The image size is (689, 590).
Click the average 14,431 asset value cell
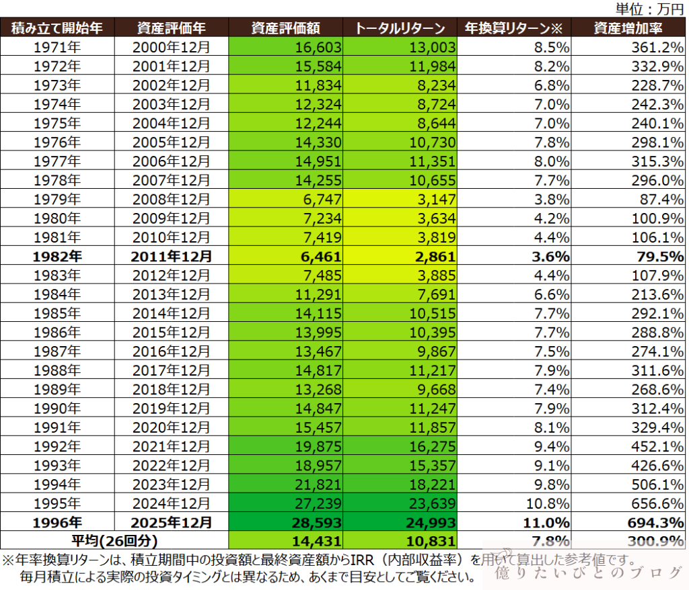pyautogui.click(x=285, y=540)
